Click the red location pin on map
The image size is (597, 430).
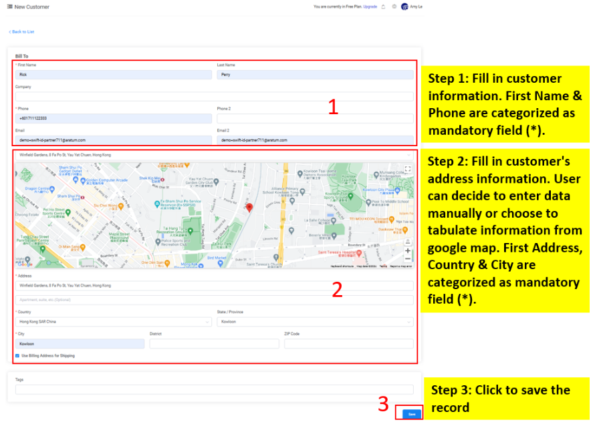click(249, 207)
